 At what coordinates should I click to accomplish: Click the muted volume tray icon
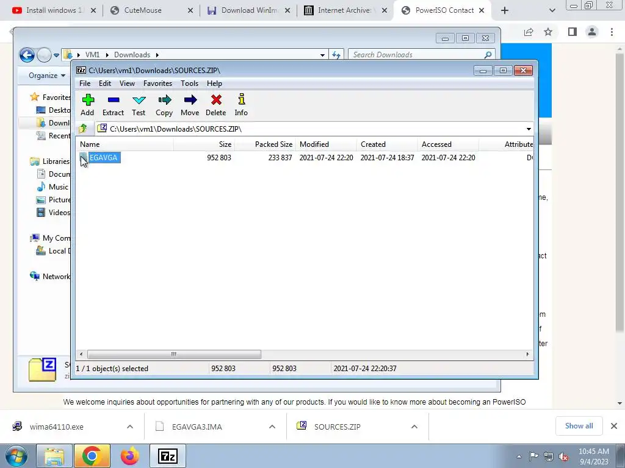coord(563,457)
